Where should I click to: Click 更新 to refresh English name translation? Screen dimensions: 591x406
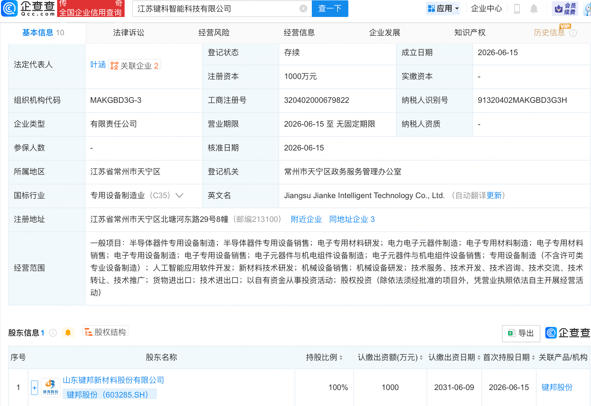(494, 195)
